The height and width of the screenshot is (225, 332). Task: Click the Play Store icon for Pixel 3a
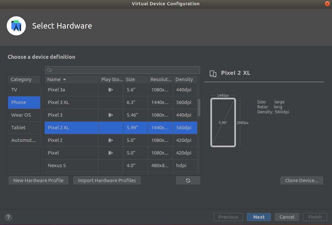tap(111, 90)
